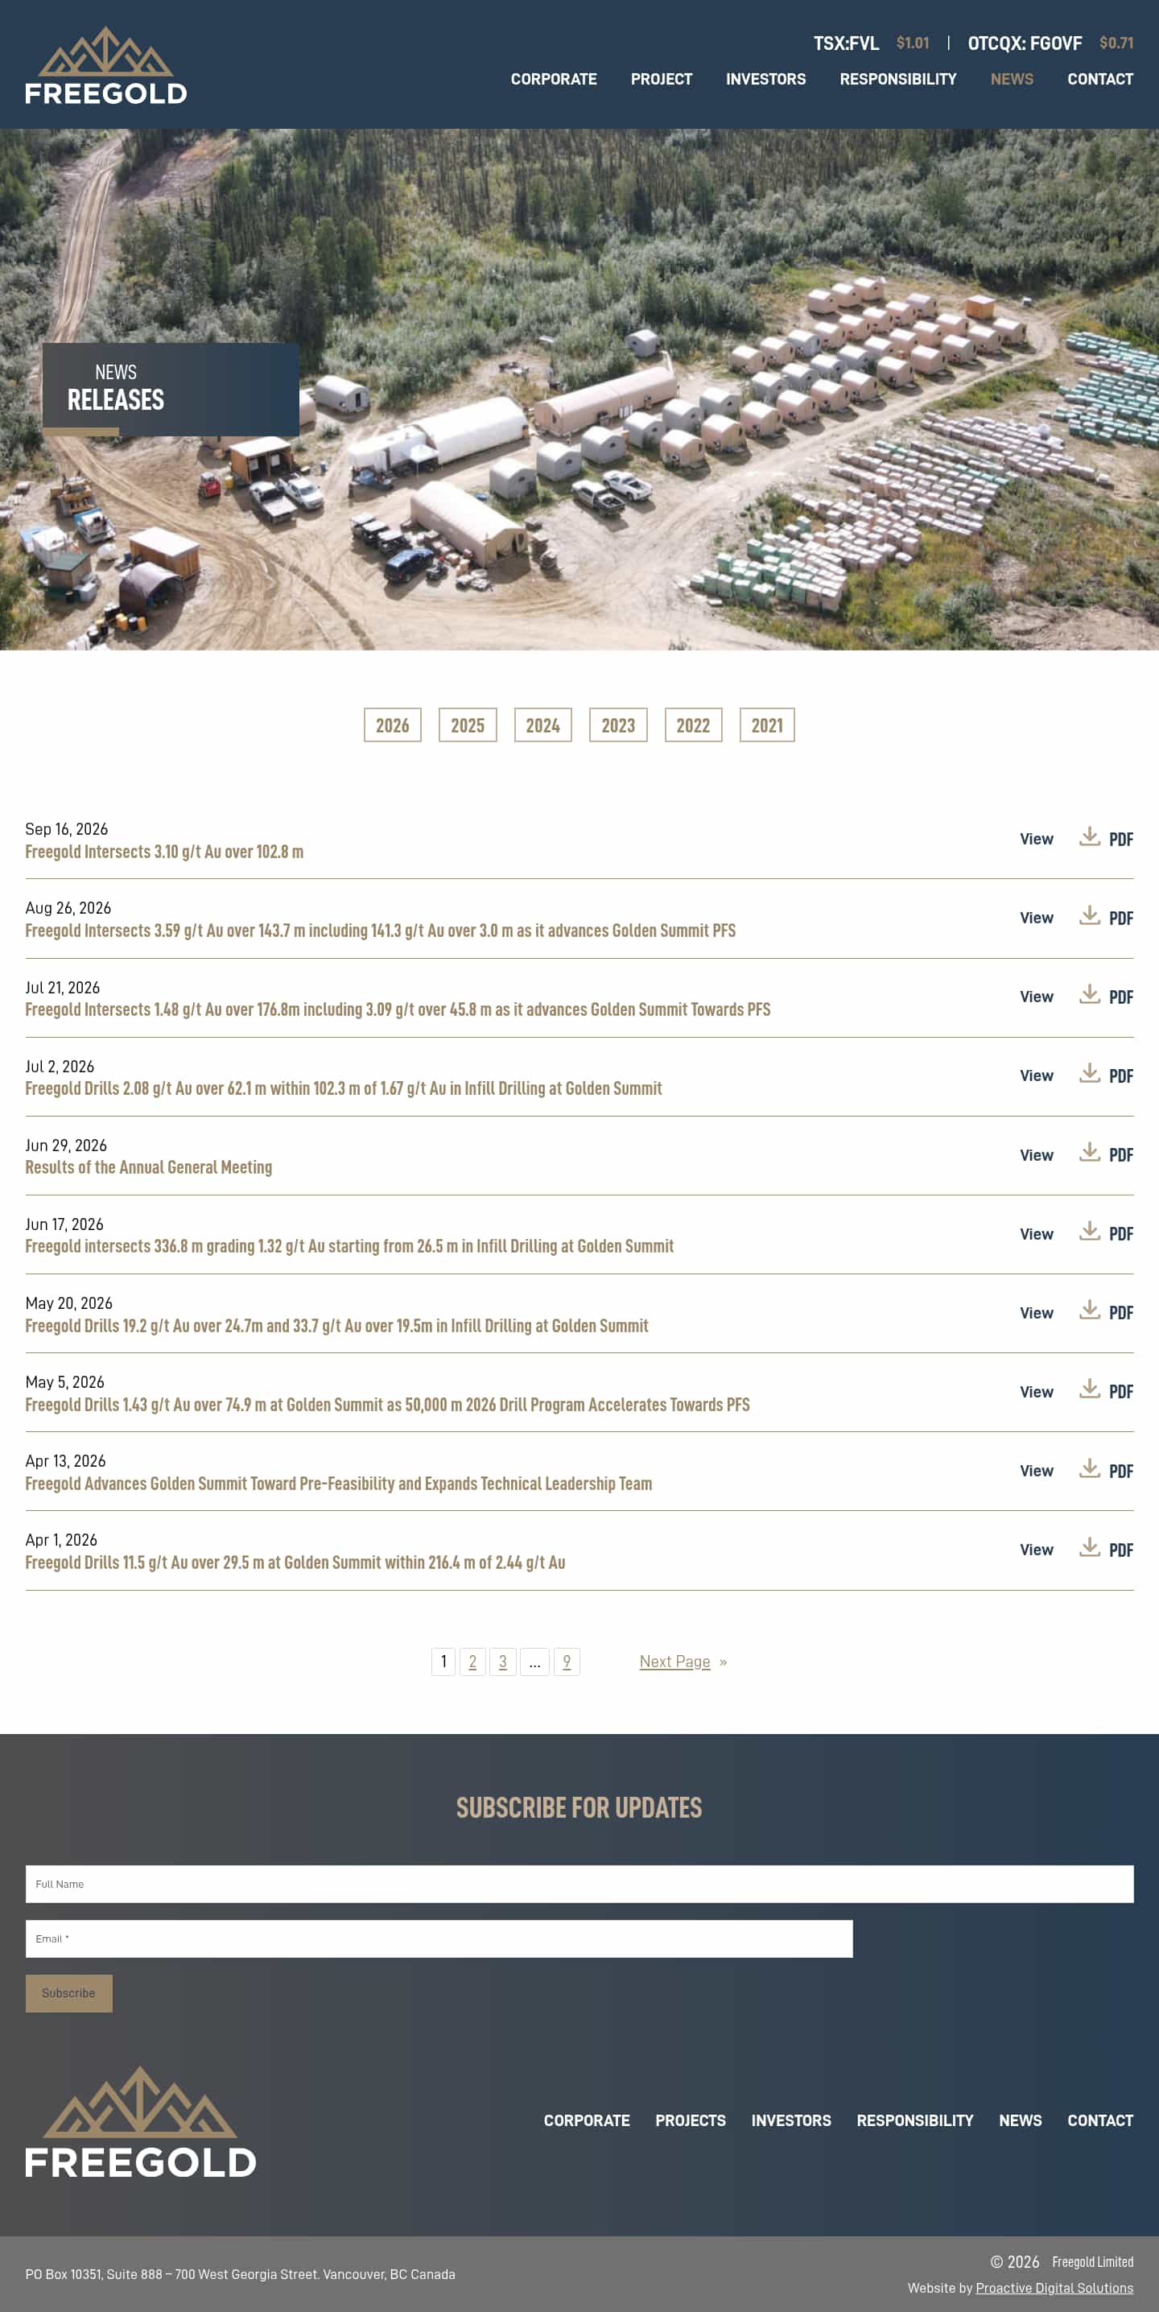Filter news releases by year 2025
This screenshot has width=1159, height=2312.
pyautogui.click(x=468, y=725)
